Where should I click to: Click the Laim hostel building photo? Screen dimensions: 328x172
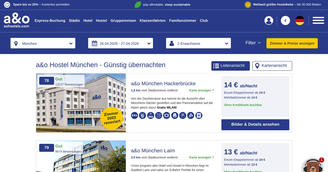pyautogui.click(x=81, y=156)
